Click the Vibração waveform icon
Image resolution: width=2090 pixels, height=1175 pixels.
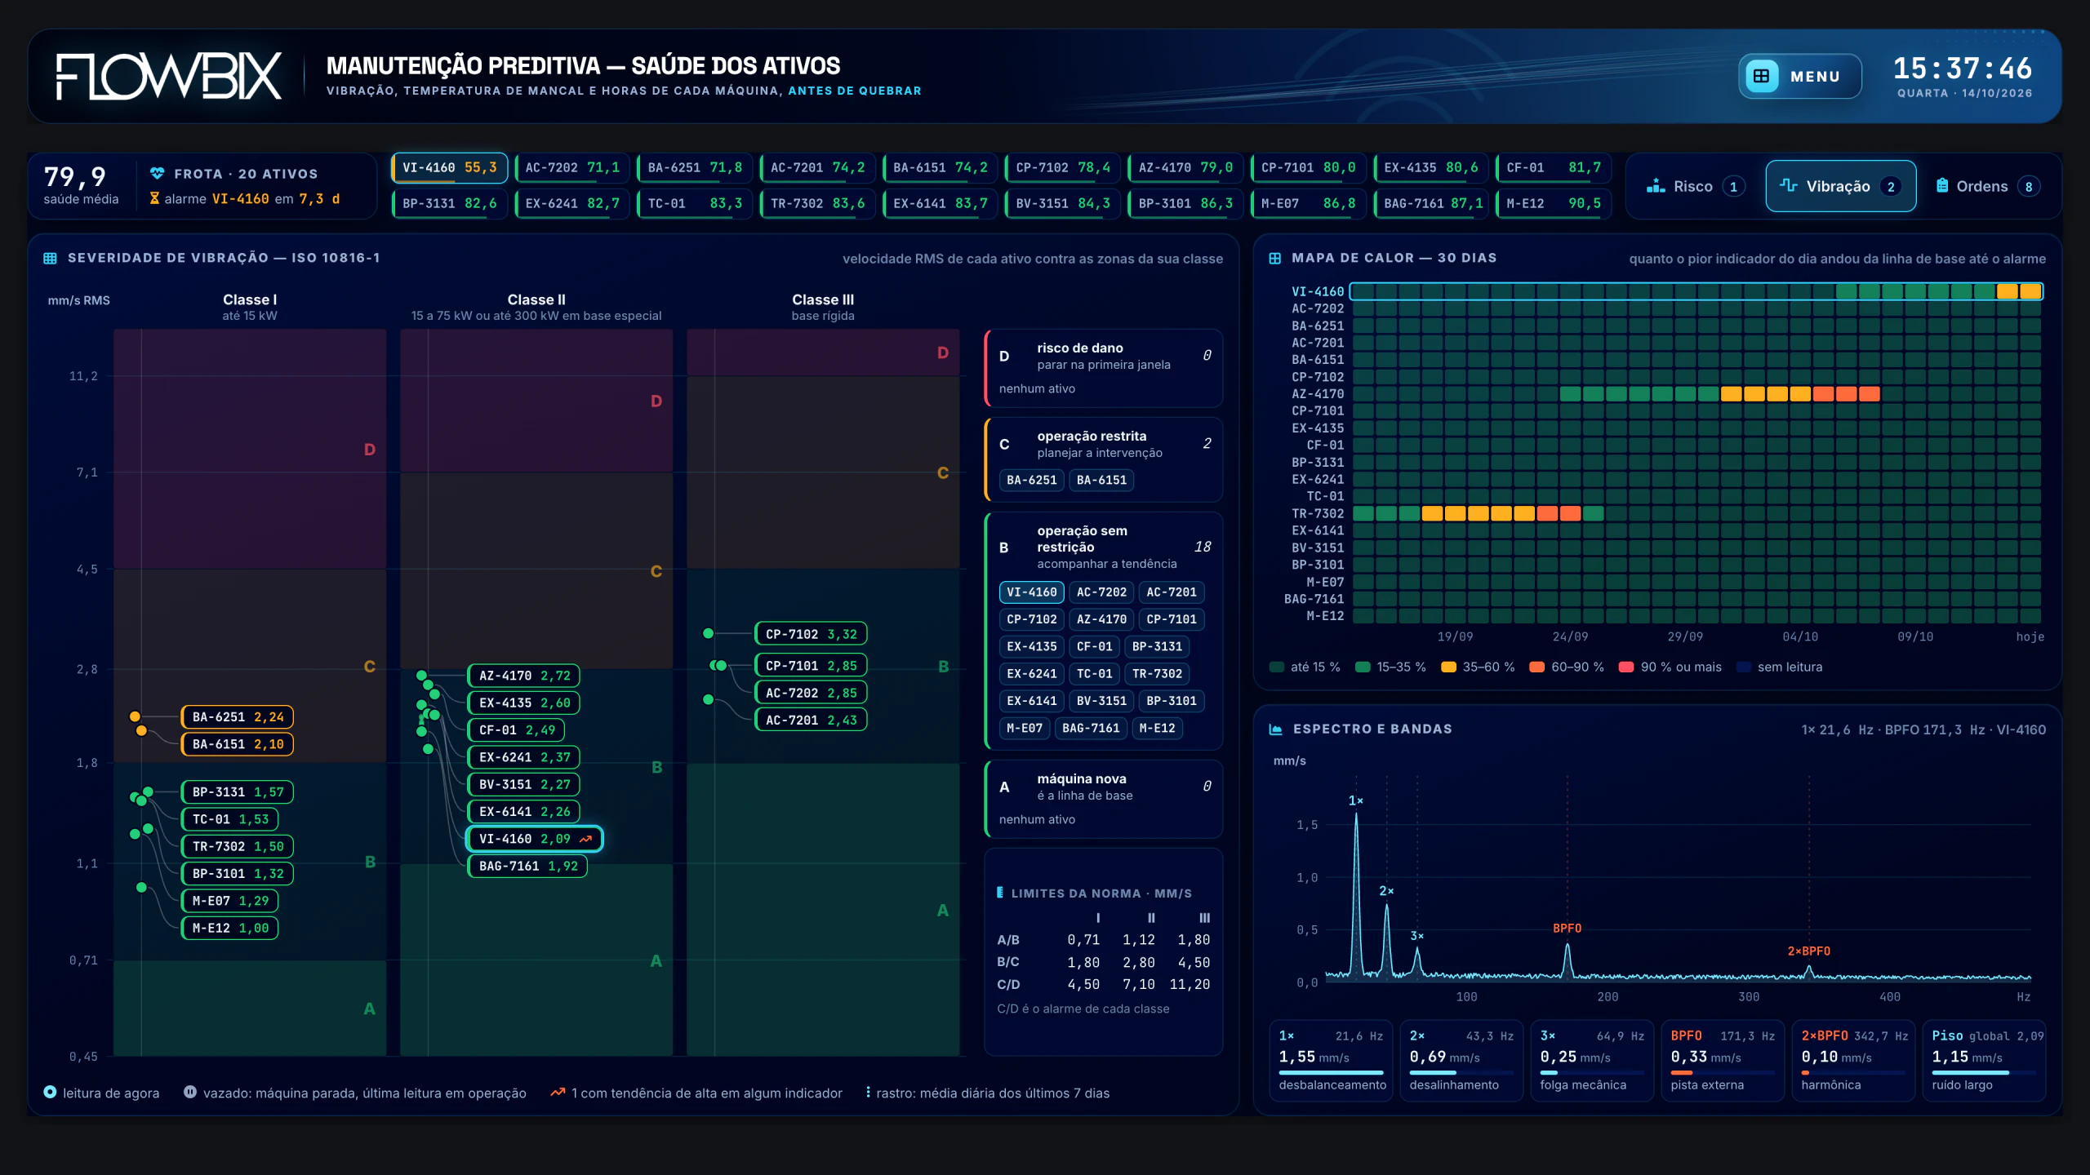coord(1788,185)
